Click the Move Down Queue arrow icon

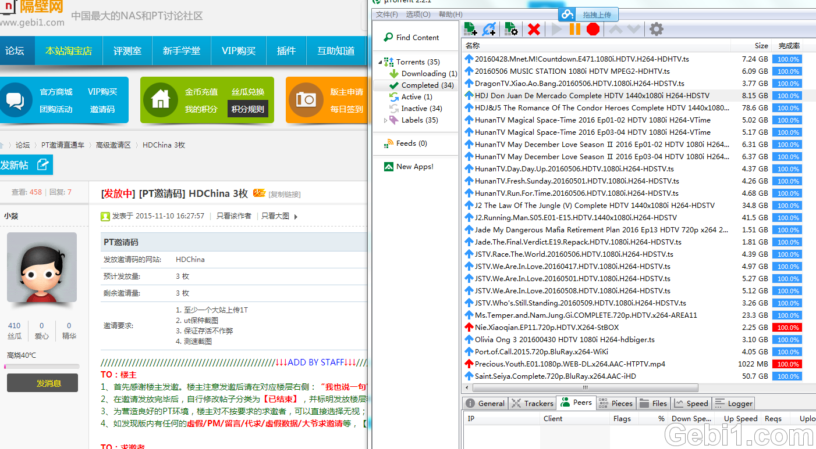click(x=634, y=29)
